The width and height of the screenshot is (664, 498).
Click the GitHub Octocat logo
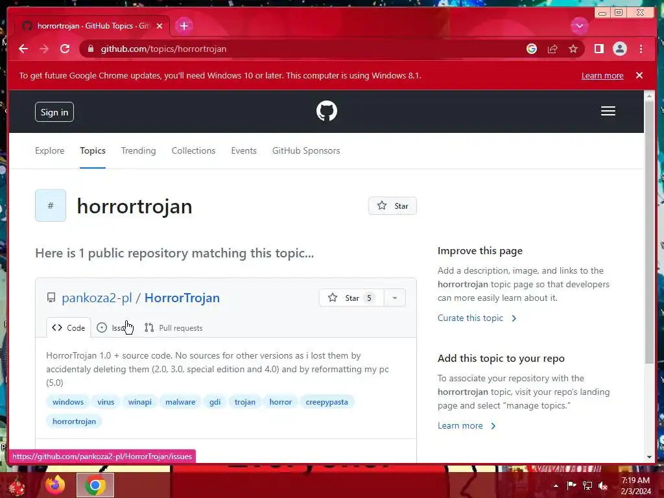[327, 111]
